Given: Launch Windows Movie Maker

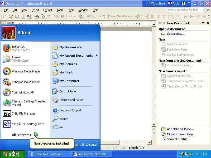Looking at the screenshot, I should coord(25,82).
